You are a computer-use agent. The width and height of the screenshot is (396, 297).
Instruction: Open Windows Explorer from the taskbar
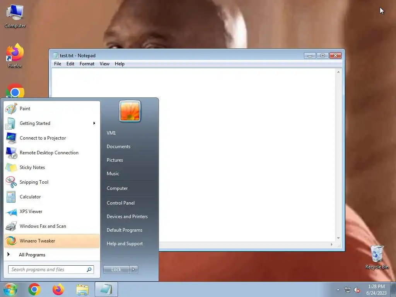82,289
